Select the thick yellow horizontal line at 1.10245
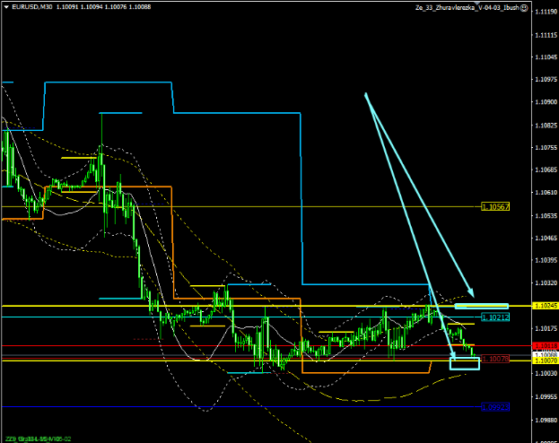The image size is (559, 443). pos(269,306)
